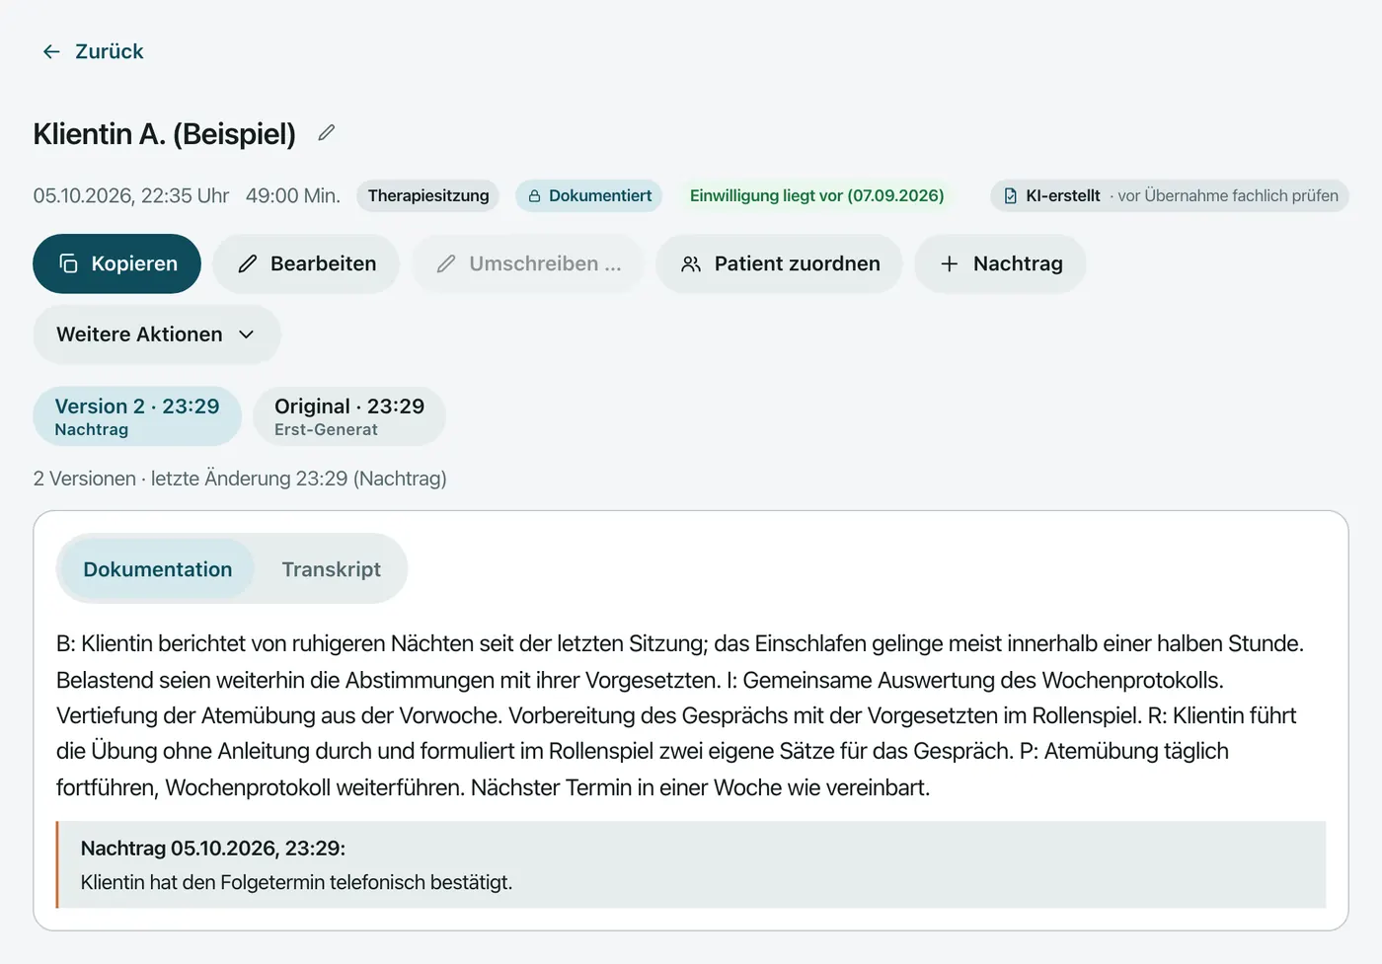Go back via the Zurück link
The height and width of the screenshot is (964, 1382).
(93, 51)
